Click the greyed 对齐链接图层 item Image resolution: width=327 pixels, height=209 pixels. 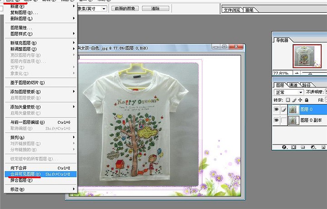pos(41,144)
